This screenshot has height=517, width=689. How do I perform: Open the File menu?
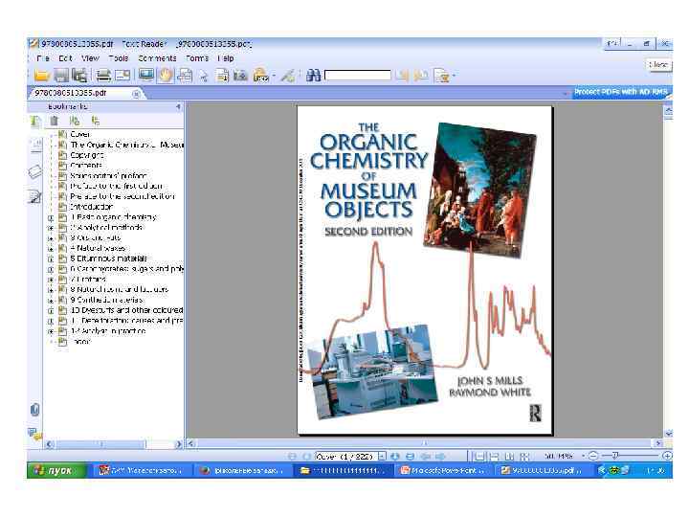[43, 58]
